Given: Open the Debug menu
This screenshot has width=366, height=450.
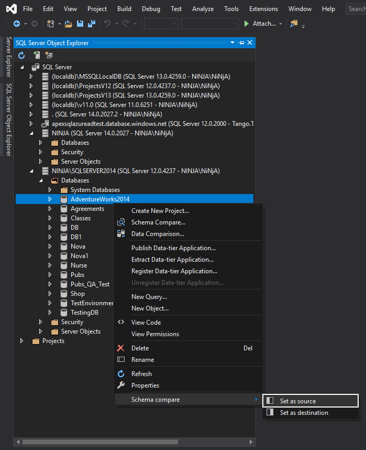Looking at the screenshot, I should click(151, 9).
